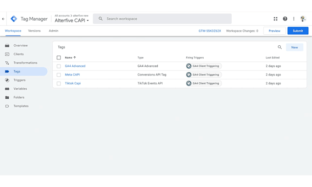Click the alterfive new breadcrumb link
This screenshot has height=187, width=312.
(81, 16)
